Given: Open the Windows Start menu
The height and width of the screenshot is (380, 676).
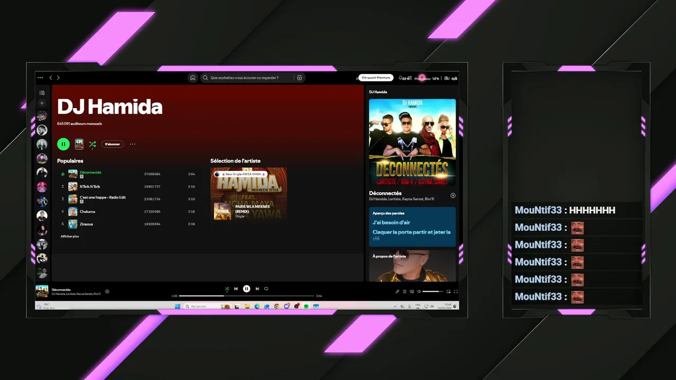Looking at the screenshot, I should point(177,306).
